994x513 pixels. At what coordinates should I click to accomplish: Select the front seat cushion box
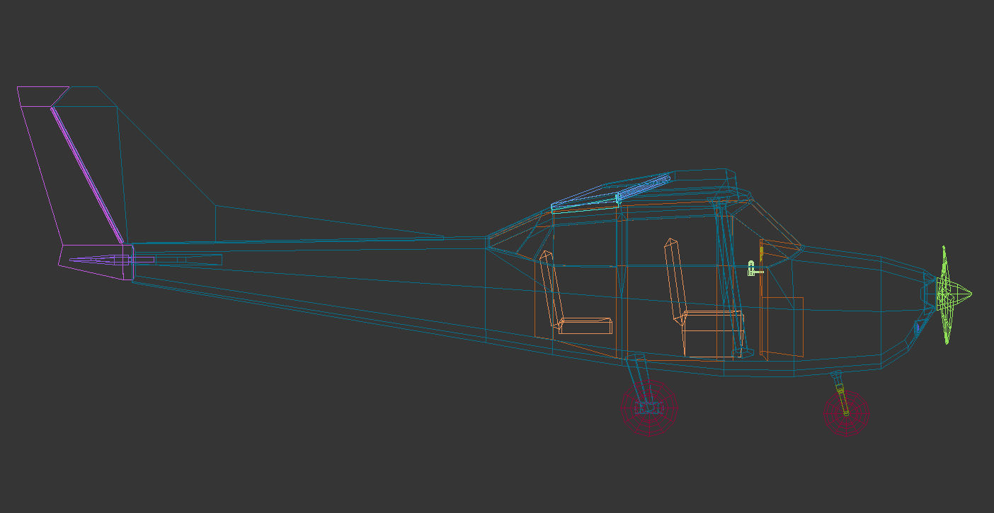coord(713,333)
